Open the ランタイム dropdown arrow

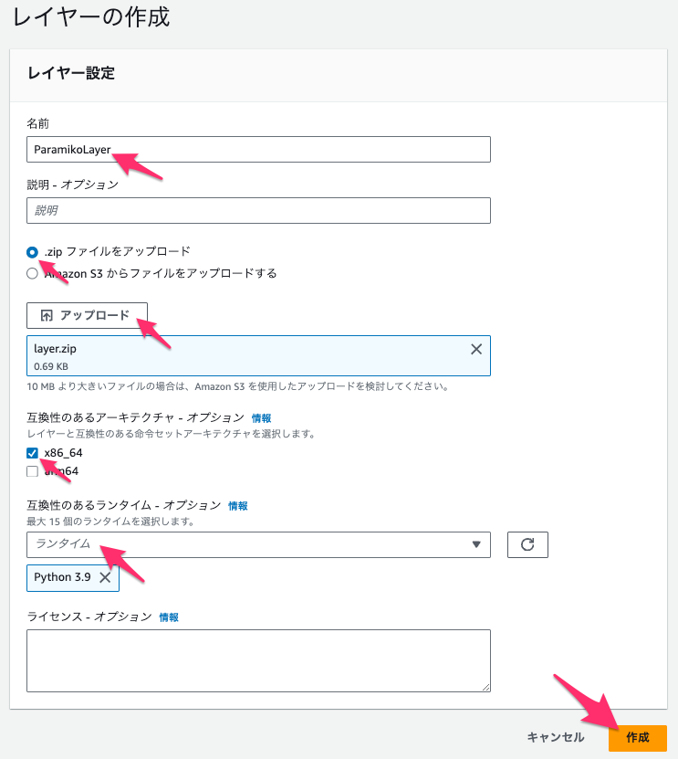tap(476, 544)
